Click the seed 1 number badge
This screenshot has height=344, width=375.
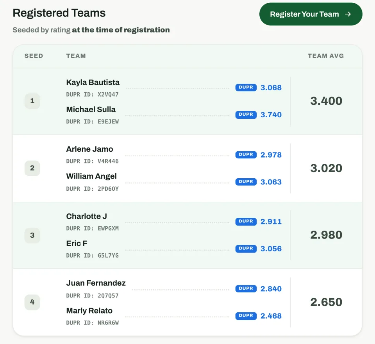(x=32, y=101)
